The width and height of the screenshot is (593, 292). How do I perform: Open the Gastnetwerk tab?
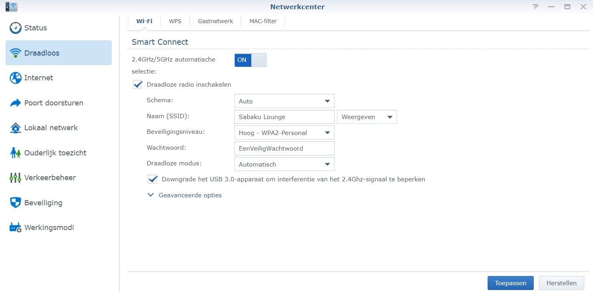215,21
